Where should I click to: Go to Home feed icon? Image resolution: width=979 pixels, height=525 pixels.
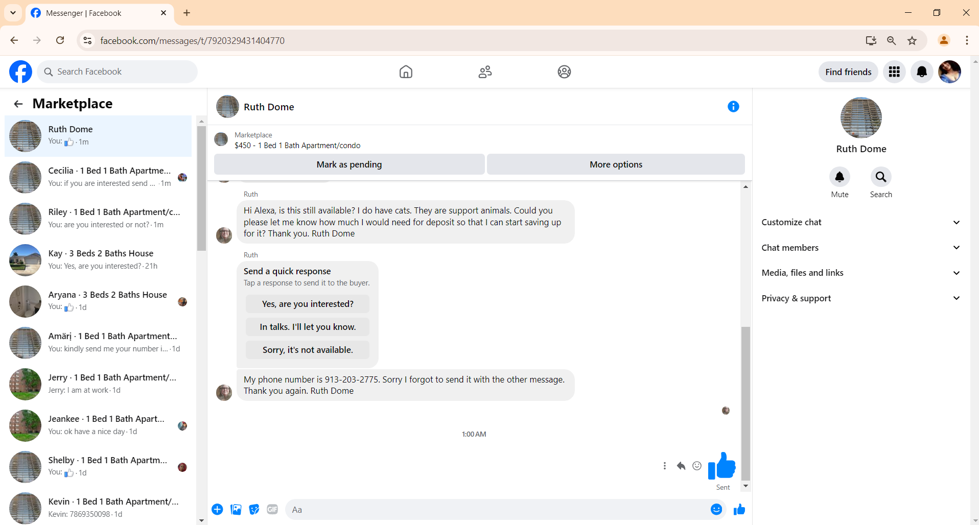[x=406, y=72]
